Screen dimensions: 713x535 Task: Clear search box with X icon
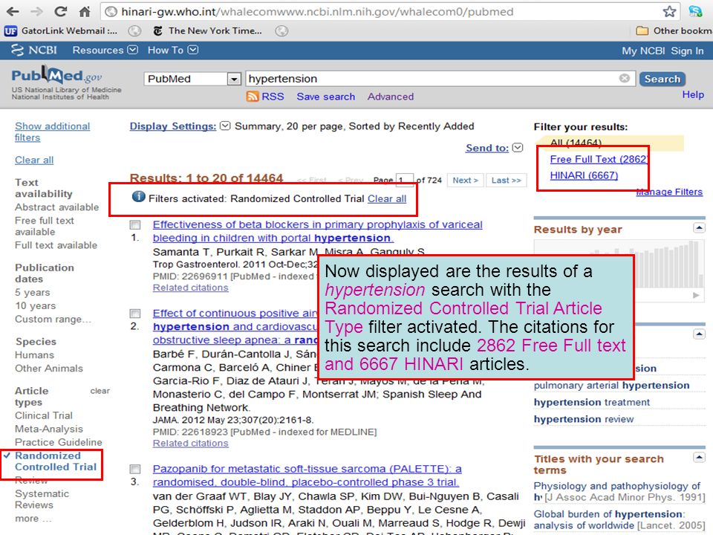click(625, 78)
